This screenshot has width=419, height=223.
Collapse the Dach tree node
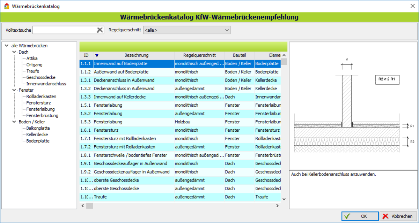(14, 52)
